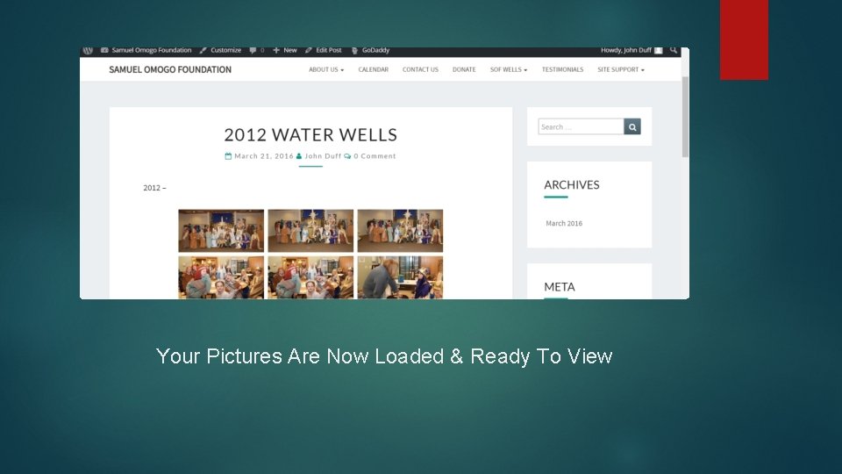Click John Duff's avatar in admin bar
The width and height of the screenshot is (842, 474).
pos(659,51)
